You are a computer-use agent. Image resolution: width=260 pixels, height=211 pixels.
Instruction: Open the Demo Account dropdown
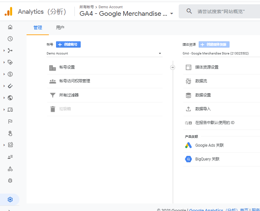click(x=105, y=53)
